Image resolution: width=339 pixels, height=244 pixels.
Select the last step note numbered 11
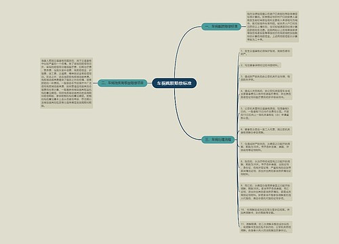pyautogui.click(x=266, y=227)
